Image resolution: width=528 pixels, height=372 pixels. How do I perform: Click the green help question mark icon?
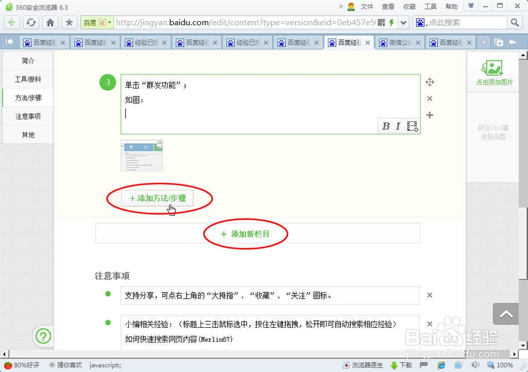[43, 336]
